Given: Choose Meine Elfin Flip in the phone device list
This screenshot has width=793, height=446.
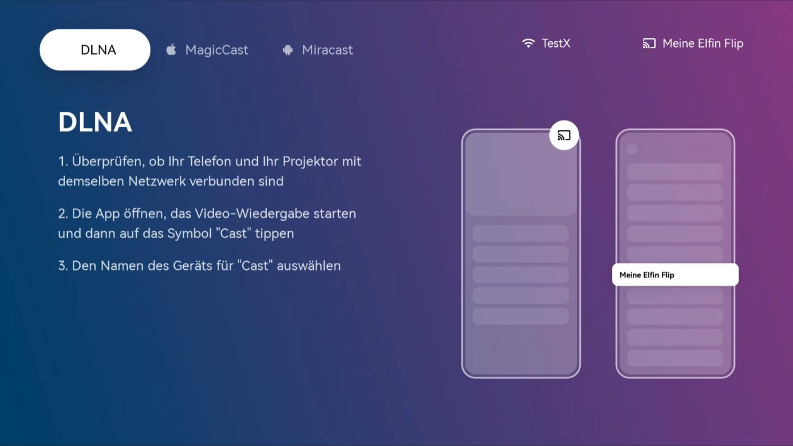Looking at the screenshot, I should tap(675, 275).
